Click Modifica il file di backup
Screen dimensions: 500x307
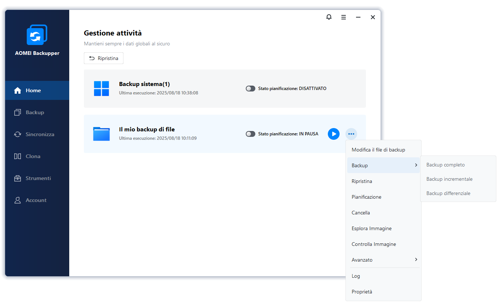click(x=378, y=150)
